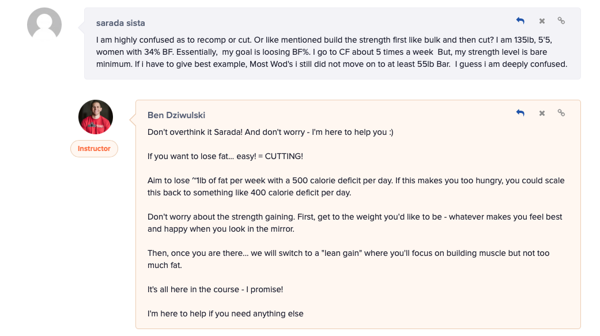The height and width of the screenshot is (336, 600).
Task: Reply to Ben Dziwulski's comment
Action: pos(520,113)
